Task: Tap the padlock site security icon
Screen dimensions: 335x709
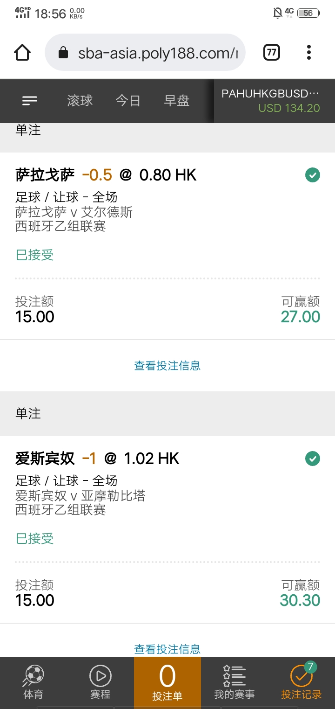Action: [63, 53]
